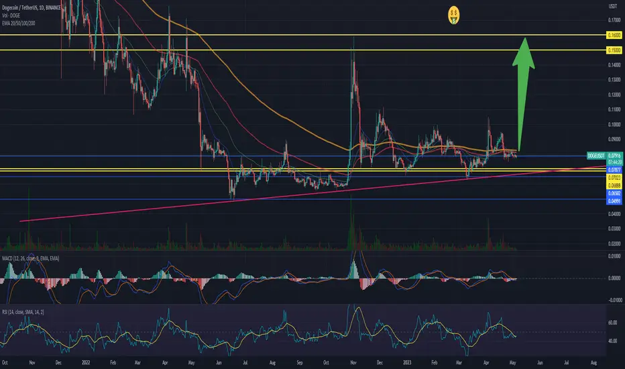Screen dimensions: 625x369
Task: Click the 0.12000 price axis value
Action: click(614, 95)
